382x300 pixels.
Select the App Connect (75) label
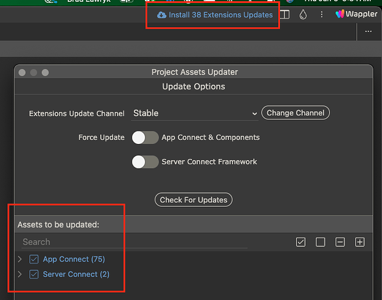74,259
